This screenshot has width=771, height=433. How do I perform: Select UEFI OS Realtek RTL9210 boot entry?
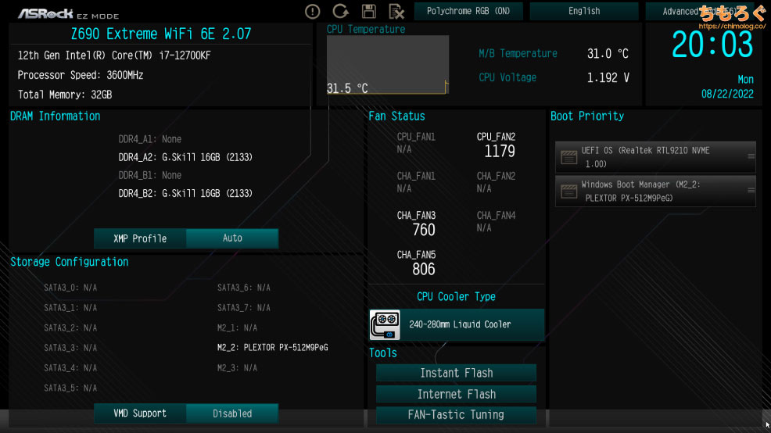tap(655, 157)
